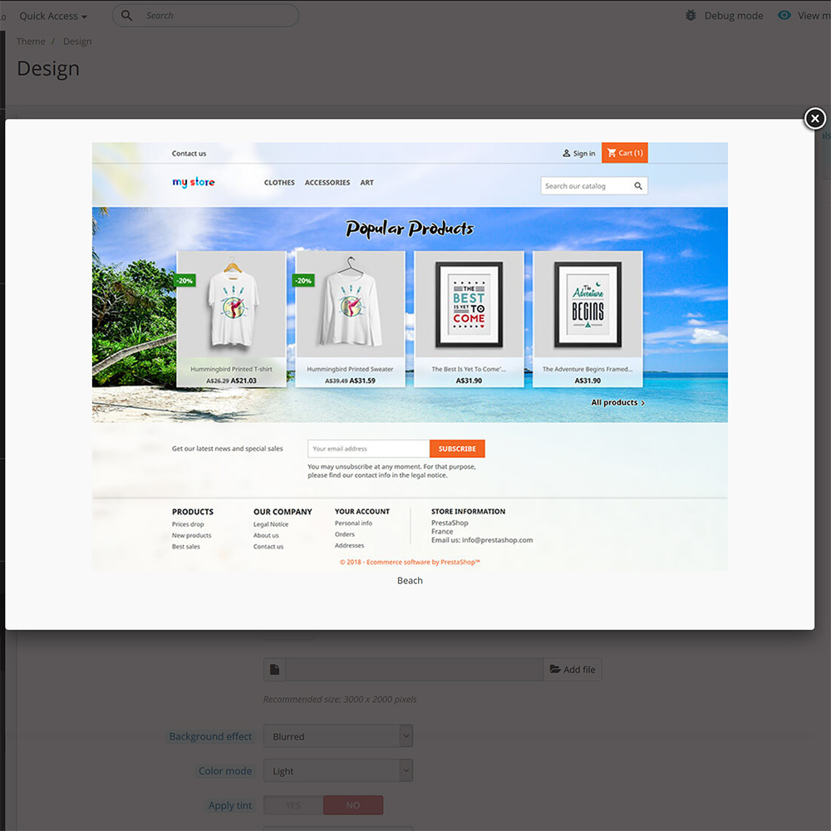831x831 pixels.
Task: Click the CLOTHES menu item in the preview
Action: click(x=279, y=182)
